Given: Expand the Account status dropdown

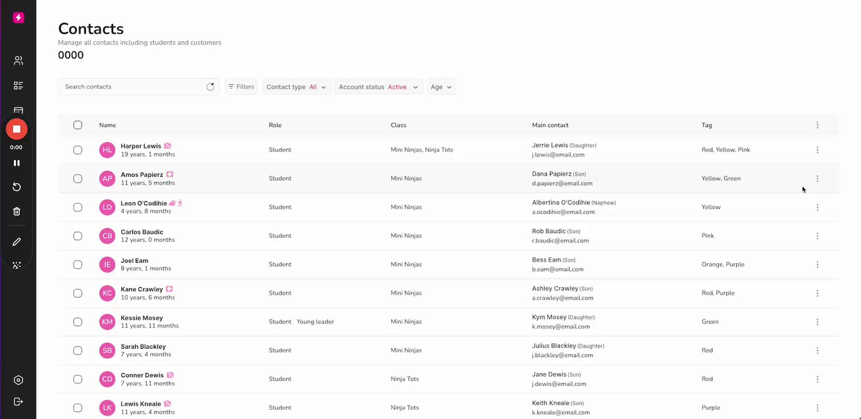Looking at the screenshot, I should point(378,87).
